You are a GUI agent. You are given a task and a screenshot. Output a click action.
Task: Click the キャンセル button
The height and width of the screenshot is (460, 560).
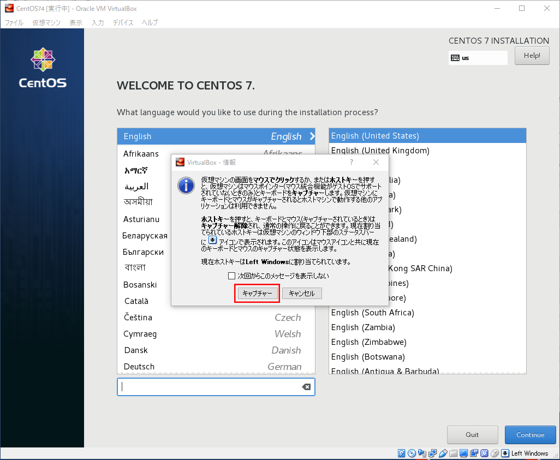[302, 293]
